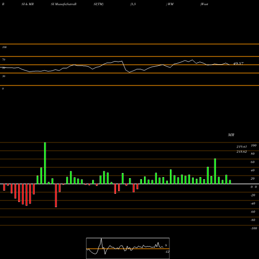Click the MR axis label -100
The height and width of the screenshot is (259, 259).
[x=254, y=228]
